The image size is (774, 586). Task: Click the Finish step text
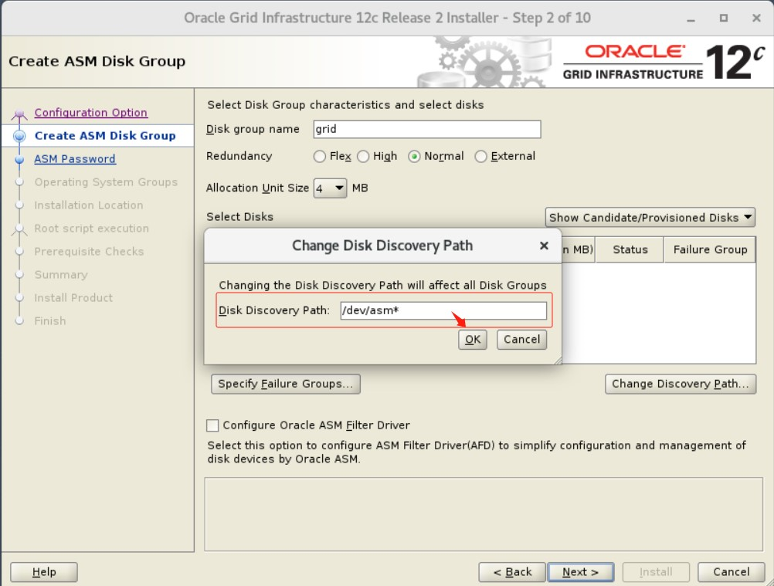pyautogui.click(x=50, y=321)
